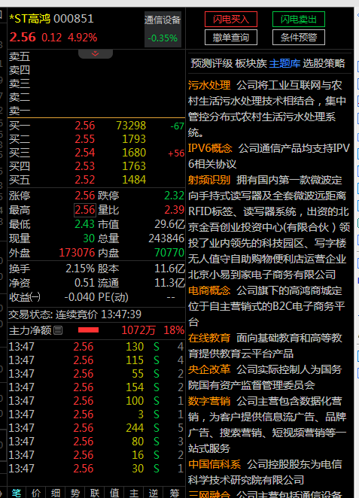Select the tick row with volume 244
359x498 pixels.
[x=96, y=428]
